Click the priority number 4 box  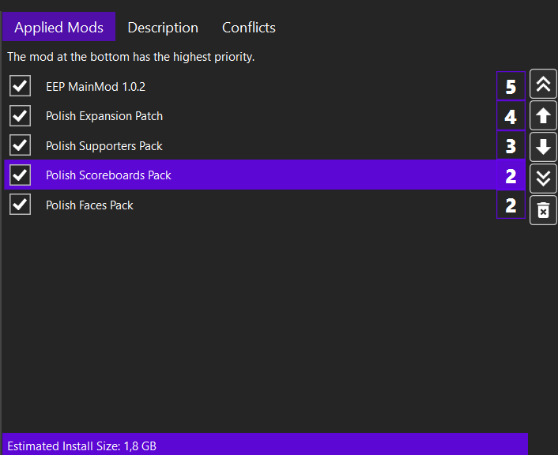(511, 117)
